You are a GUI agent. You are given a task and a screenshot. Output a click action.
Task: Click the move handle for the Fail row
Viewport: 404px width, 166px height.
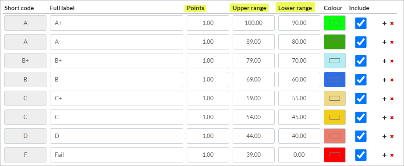tap(384, 155)
